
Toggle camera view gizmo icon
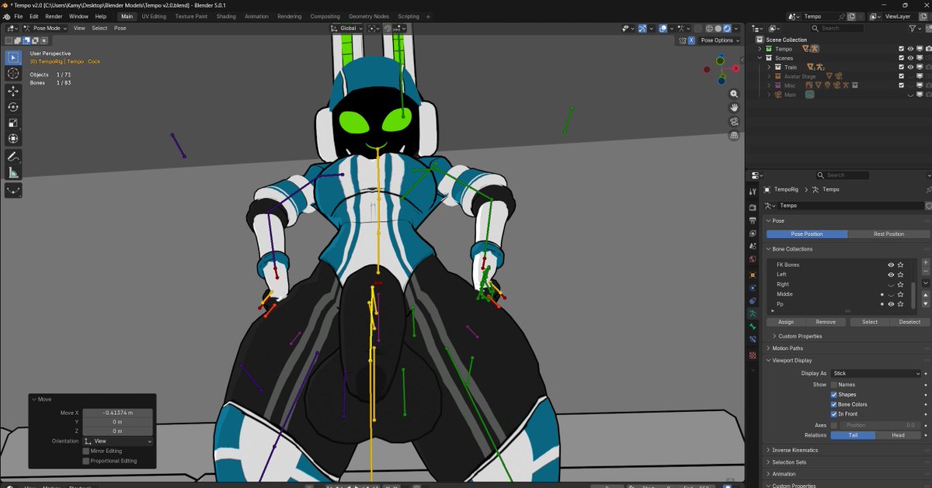(734, 122)
